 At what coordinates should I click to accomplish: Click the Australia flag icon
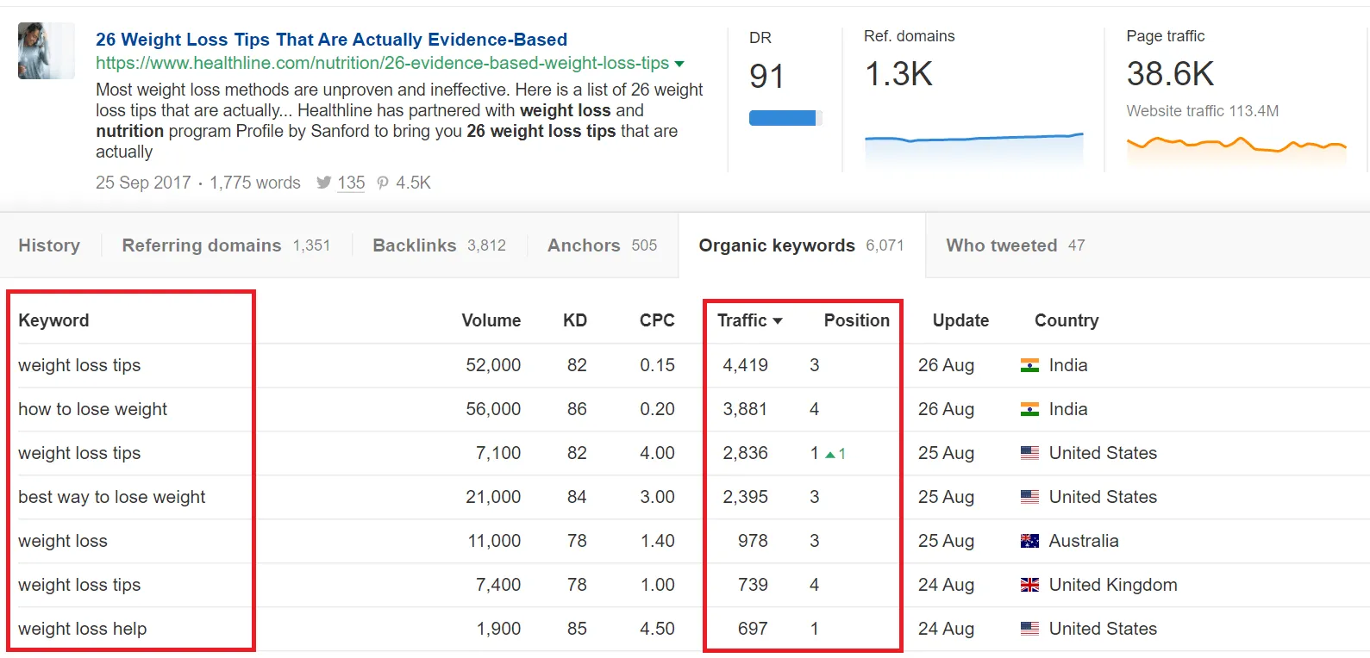tap(1029, 541)
